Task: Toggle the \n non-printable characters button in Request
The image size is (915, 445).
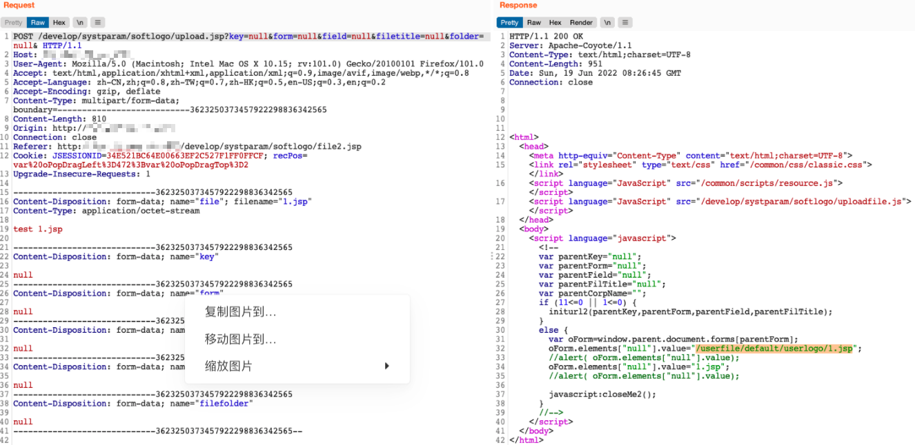Action: (x=80, y=23)
